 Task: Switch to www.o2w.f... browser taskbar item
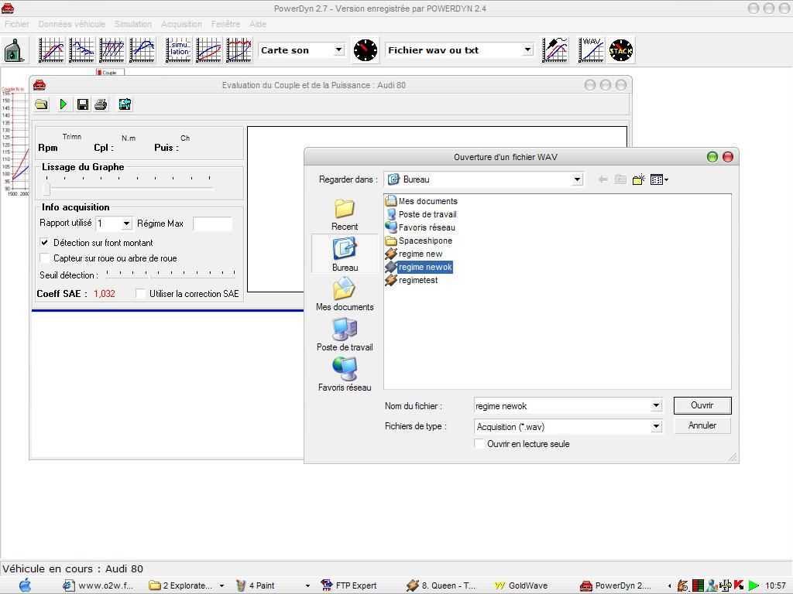click(x=98, y=585)
